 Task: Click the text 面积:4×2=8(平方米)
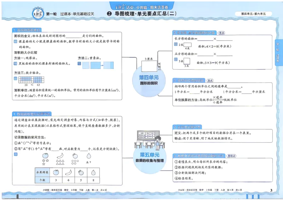[215, 46]
